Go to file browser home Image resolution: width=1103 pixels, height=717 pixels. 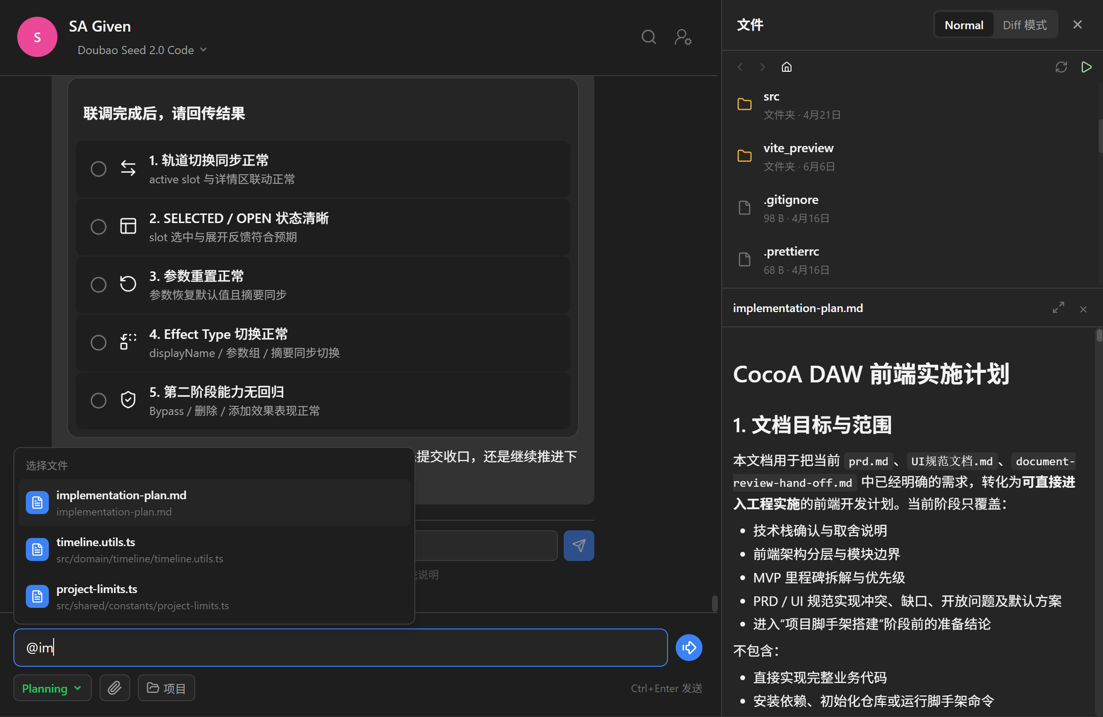pyautogui.click(x=787, y=67)
